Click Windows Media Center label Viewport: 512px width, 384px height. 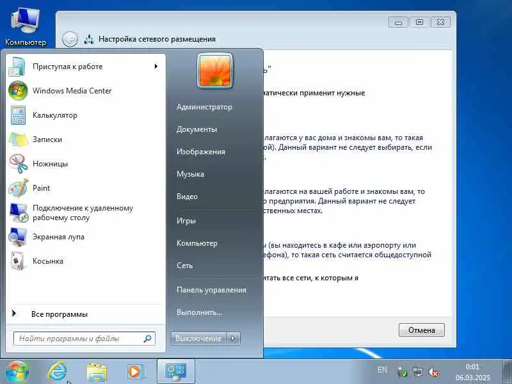[72, 91]
